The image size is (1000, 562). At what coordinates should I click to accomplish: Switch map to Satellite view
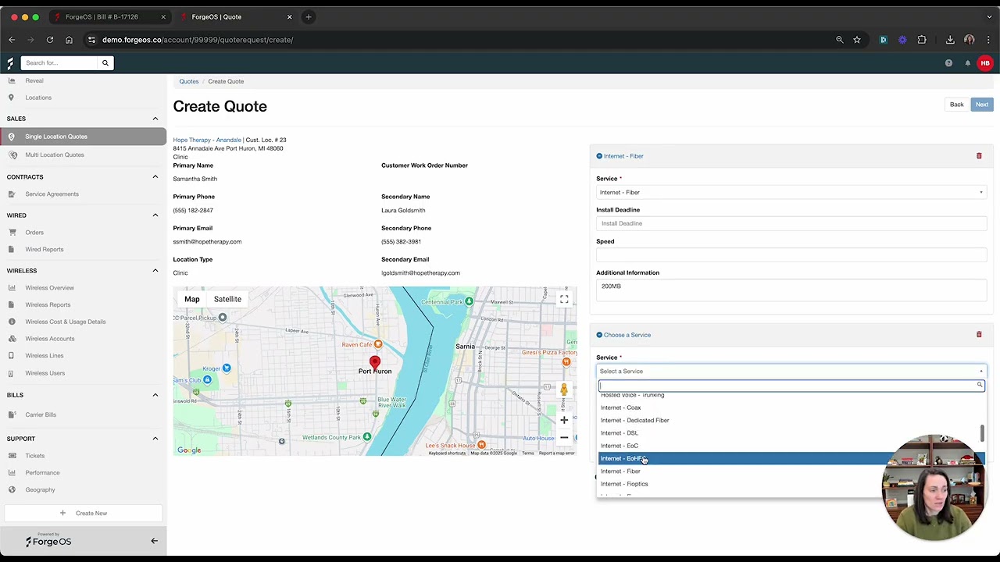click(227, 299)
